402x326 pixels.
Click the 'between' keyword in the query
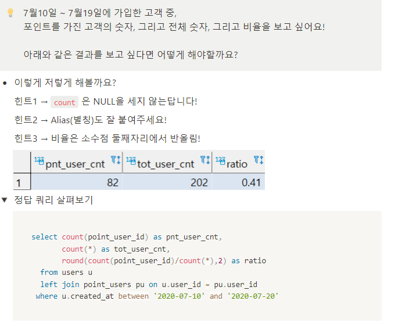133,296
